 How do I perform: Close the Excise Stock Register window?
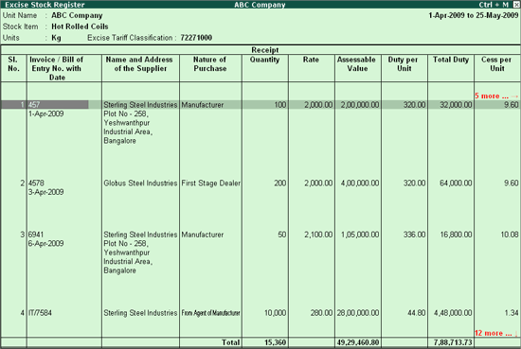[515, 5]
